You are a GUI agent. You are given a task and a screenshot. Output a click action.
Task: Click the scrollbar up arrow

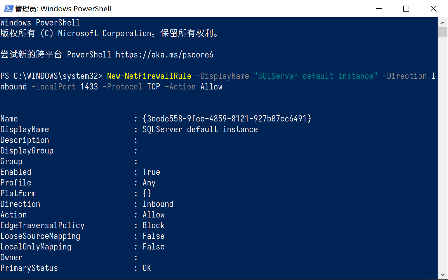point(443,23)
